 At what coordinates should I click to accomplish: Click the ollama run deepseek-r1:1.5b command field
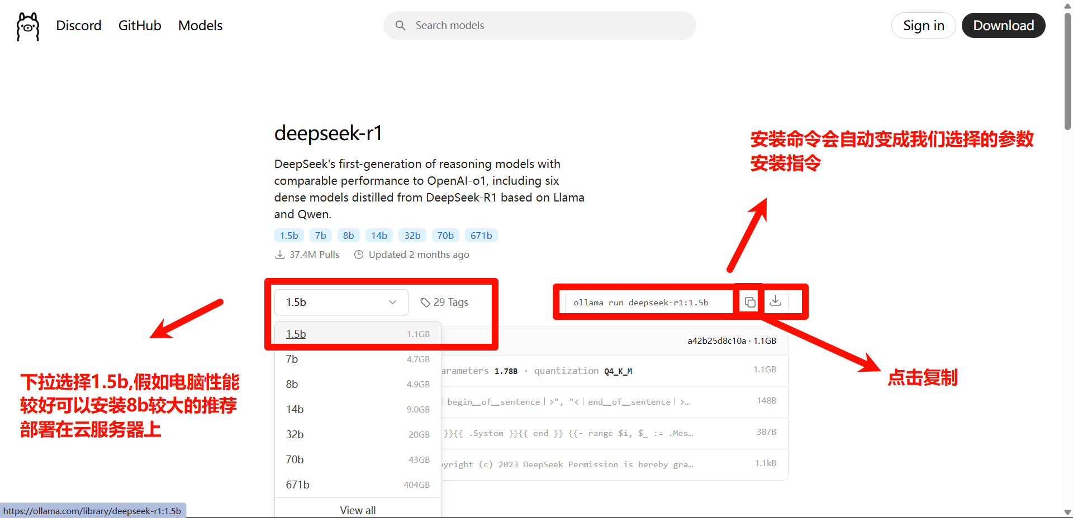(x=648, y=302)
